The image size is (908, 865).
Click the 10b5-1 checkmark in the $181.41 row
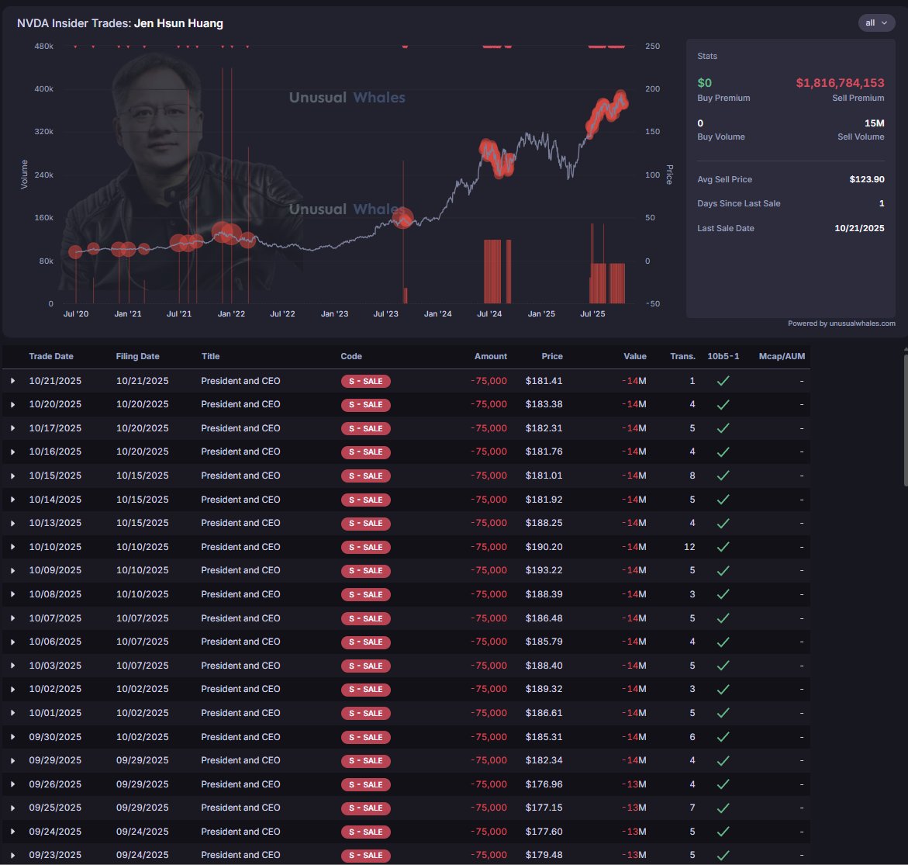click(x=723, y=381)
